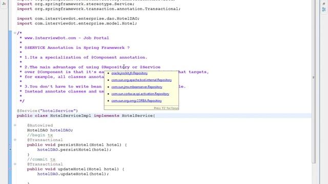Click breakpoint marker beside hotelDAO.persistHotel line
The image size is (328, 184).
pos(10,149)
